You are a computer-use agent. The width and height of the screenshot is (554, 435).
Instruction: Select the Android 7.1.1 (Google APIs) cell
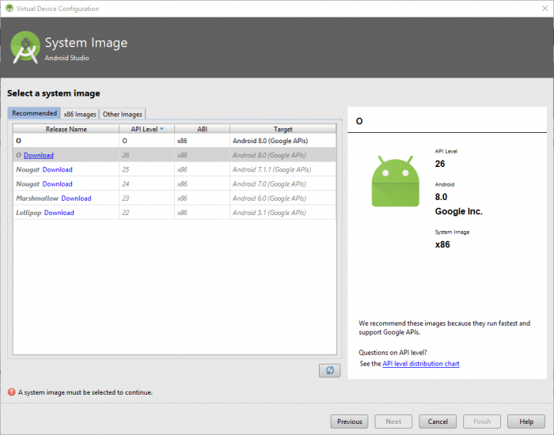[x=283, y=169]
